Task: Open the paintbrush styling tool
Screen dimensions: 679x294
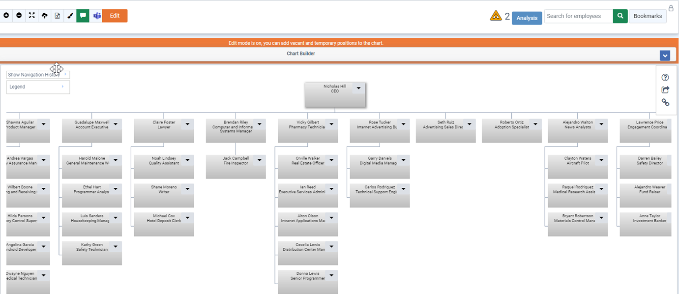Action: pyautogui.click(x=70, y=16)
